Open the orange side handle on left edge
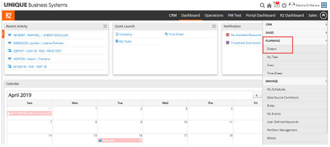This screenshot has height=147, width=330. point(3,34)
